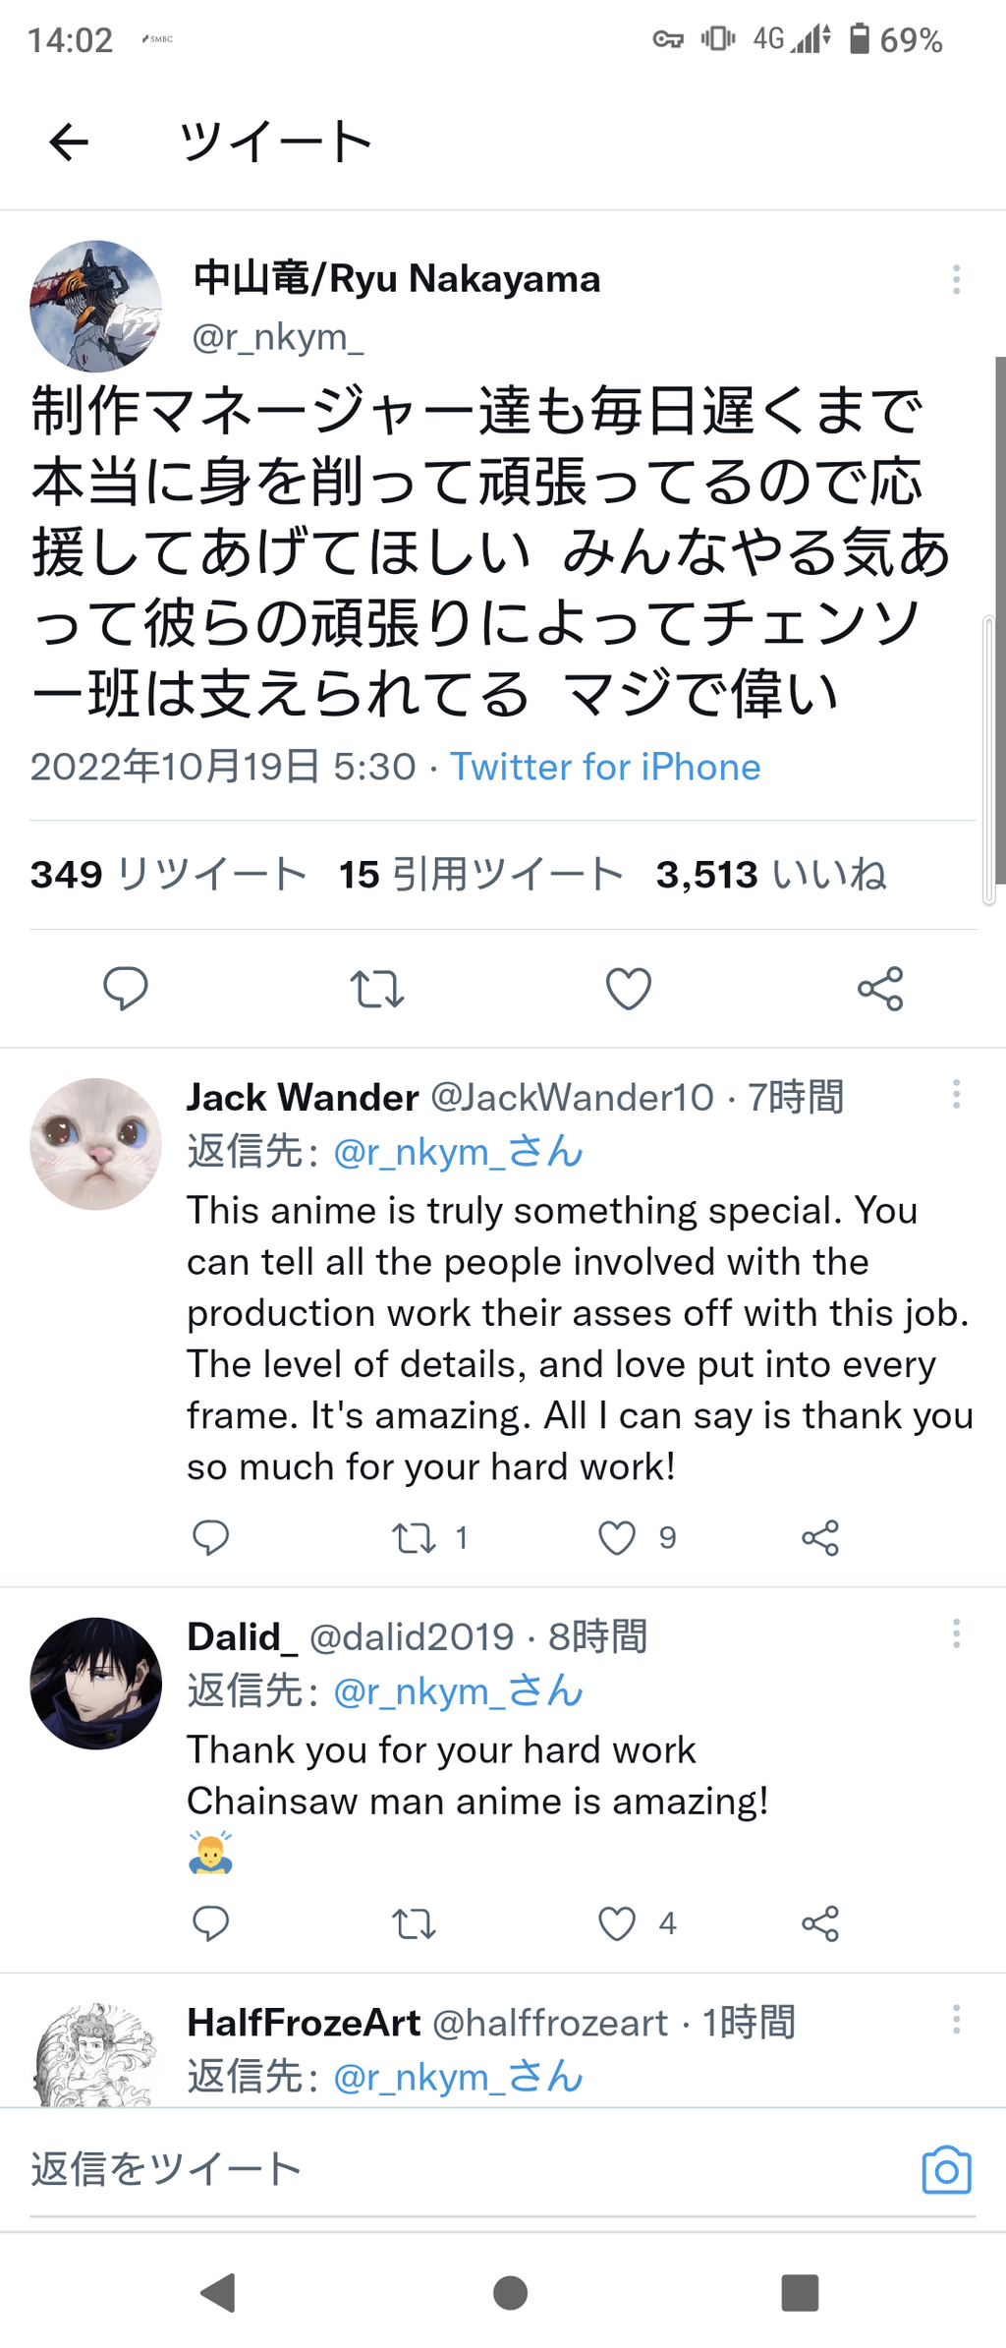
Task: Open the 3,513 likes list
Action: (x=772, y=874)
